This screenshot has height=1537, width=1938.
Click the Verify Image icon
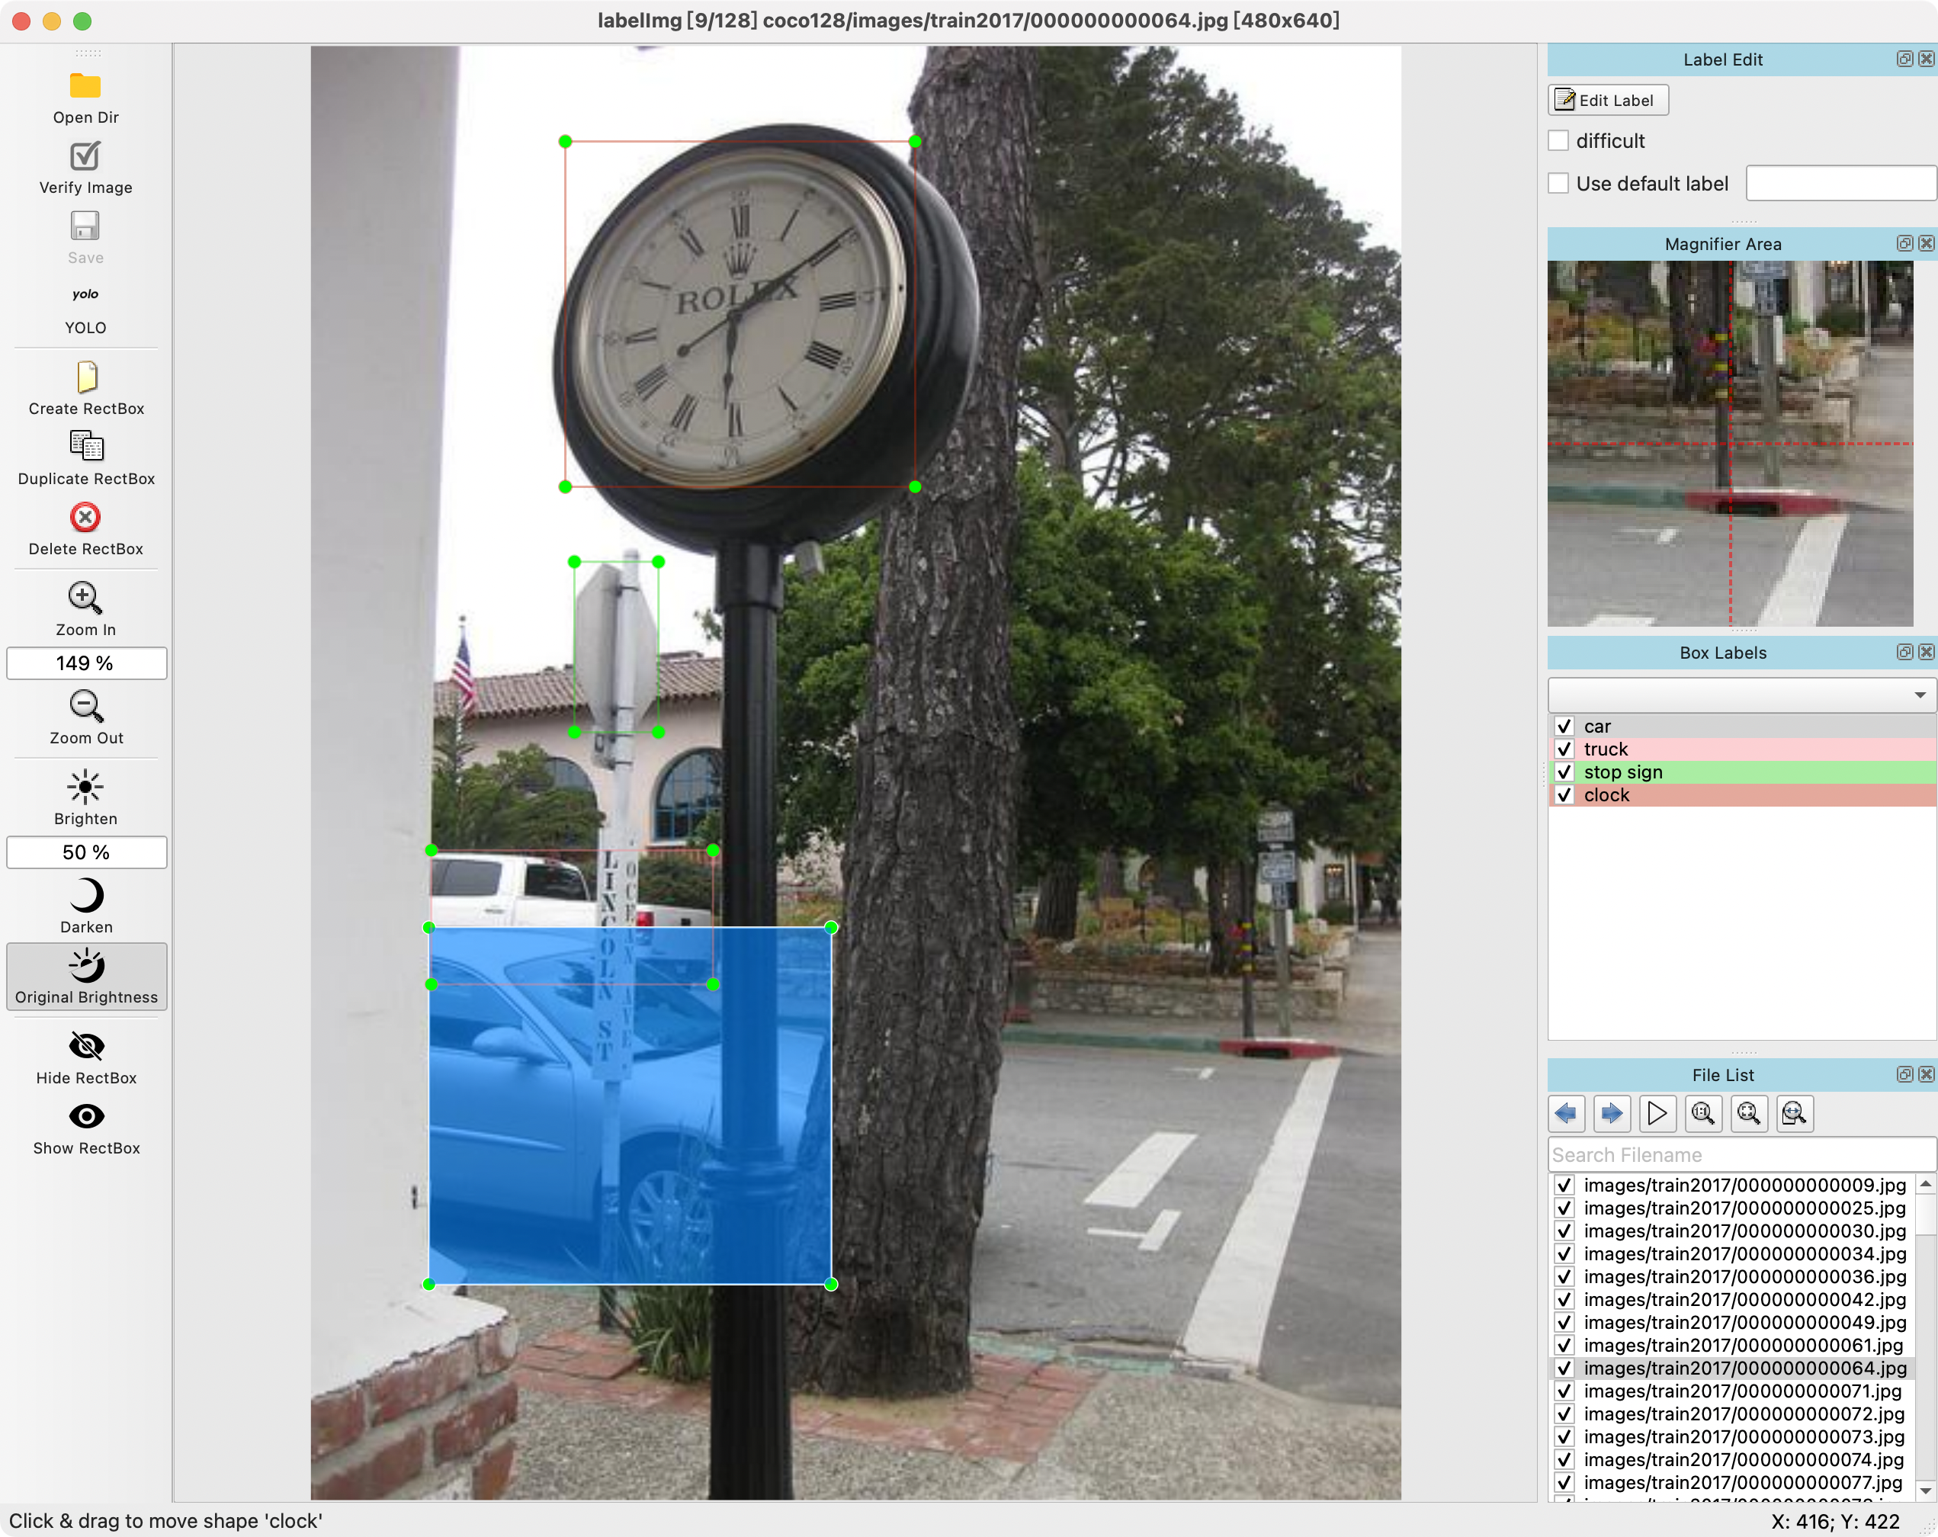85,156
